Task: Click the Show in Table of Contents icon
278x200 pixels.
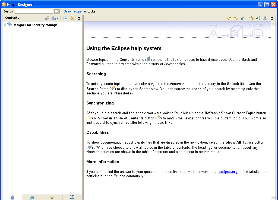Action: (x=251, y=18)
